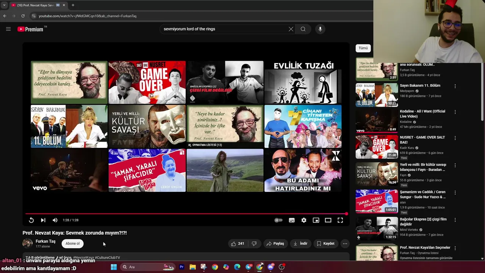Select the Tümü filter chip
This screenshot has width=485, height=273.
tap(363, 48)
